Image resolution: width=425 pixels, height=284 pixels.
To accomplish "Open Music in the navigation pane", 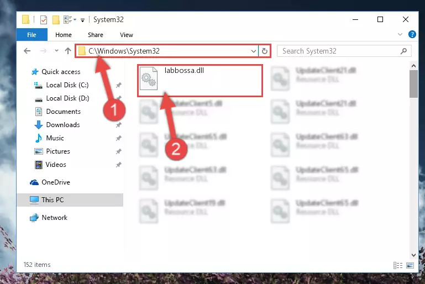I will coord(55,138).
